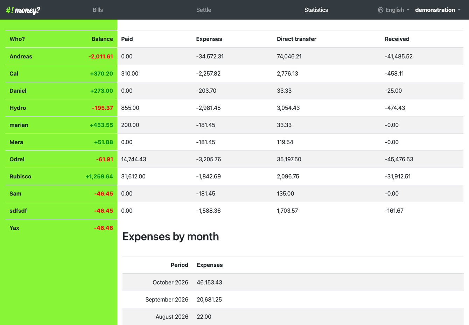Viewport: 469px width, 325px height.
Task: Click Rubisco's paid amount 31,612.00
Action: (x=133, y=176)
